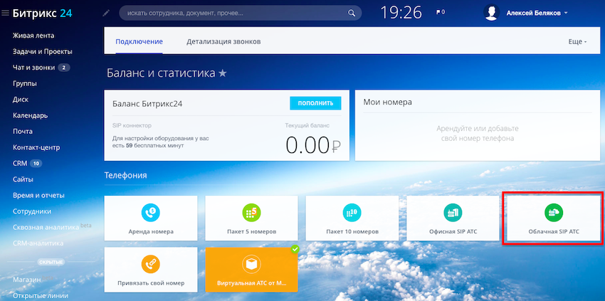Image resolution: width=605 pixels, height=301 pixels.
Task: Click the Виртуальная АТС от М... tile label
Action: (251, 283)
